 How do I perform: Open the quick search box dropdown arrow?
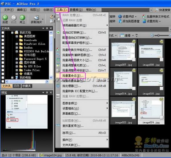tap(151, 10)
